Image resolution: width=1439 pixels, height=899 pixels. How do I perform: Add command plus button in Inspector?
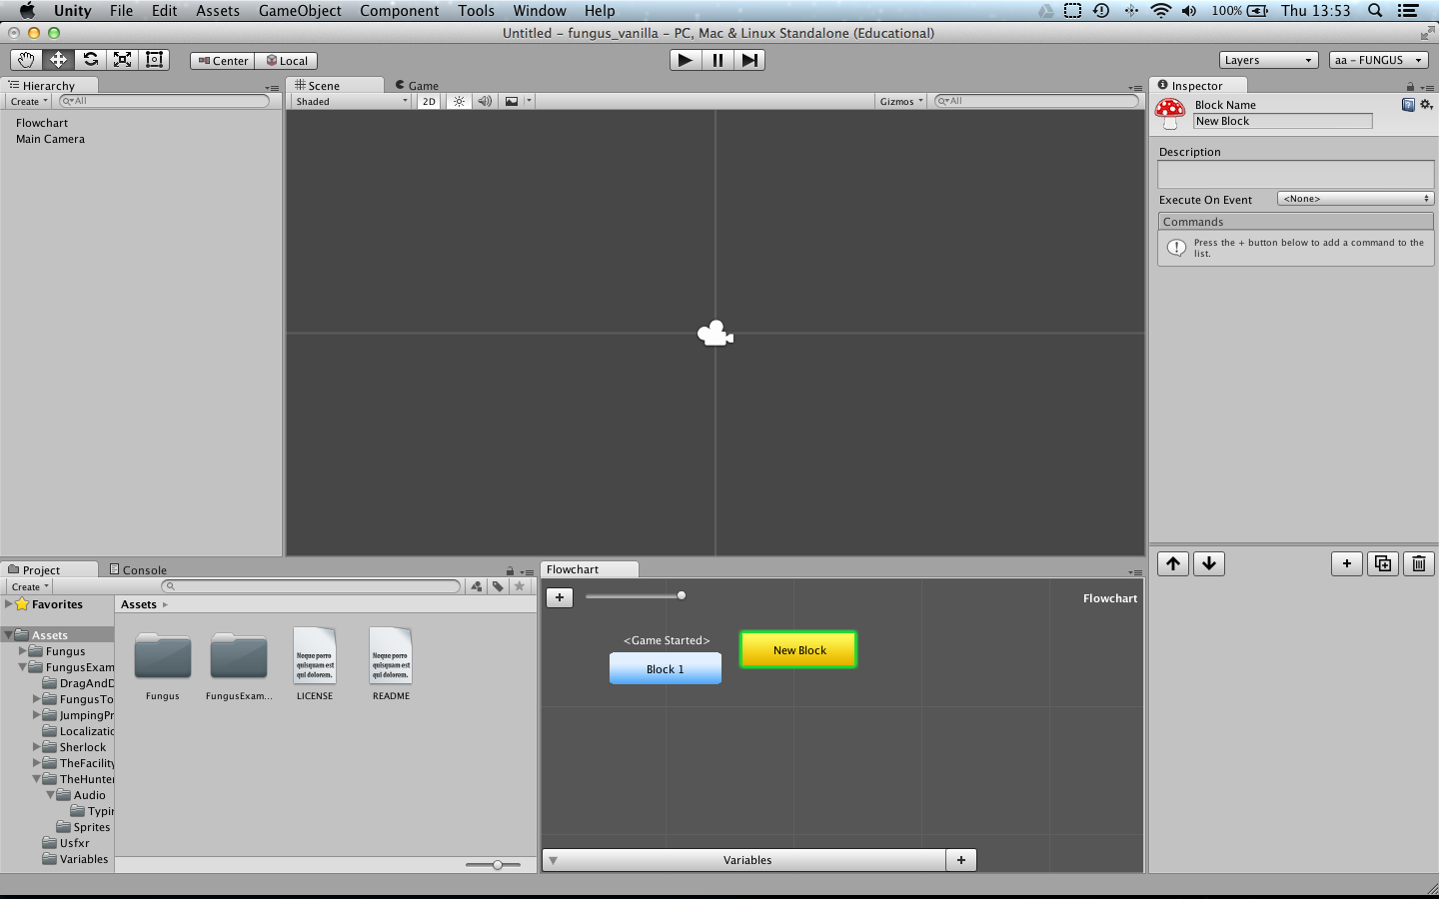pyautogui.click(x=1347, y=563)
